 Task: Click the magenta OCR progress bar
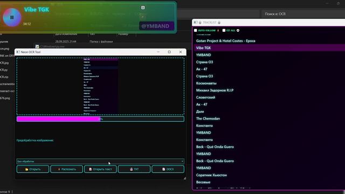coord(100,119)
